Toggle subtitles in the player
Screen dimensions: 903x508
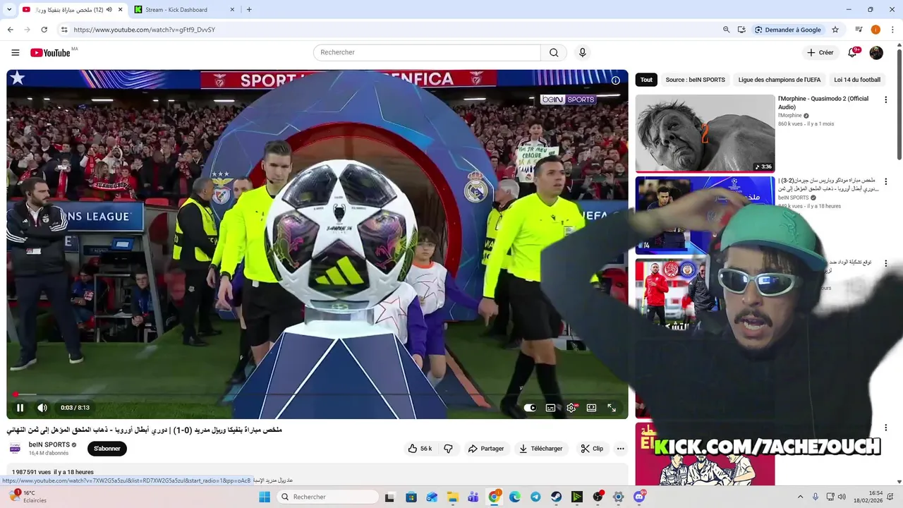tap(550, 408)
